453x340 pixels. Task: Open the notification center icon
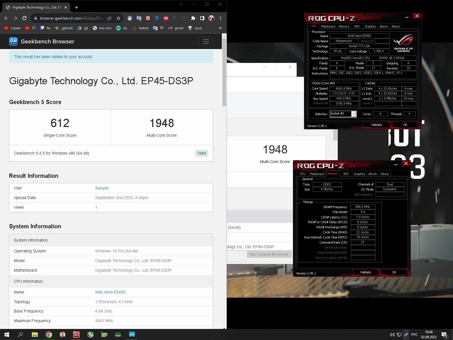(444, 335)
